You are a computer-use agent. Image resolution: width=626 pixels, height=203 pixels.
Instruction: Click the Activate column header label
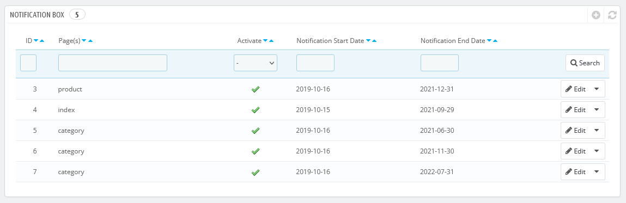250,41
